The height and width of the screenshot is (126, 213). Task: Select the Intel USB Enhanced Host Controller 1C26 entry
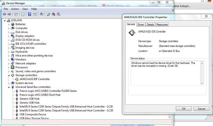tap(66, 107)
